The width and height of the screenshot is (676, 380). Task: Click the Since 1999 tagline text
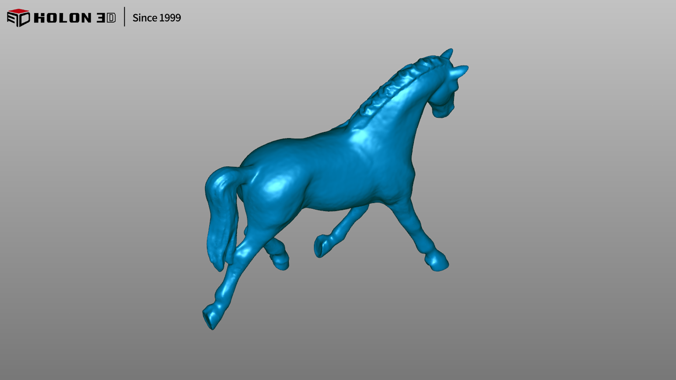coord(156,18)
